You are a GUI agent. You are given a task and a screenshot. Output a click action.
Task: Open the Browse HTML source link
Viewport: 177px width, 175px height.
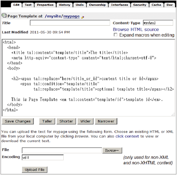[x=136, y=29]
